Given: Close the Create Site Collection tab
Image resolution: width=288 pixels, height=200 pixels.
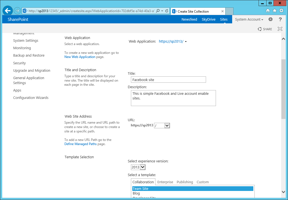Looking at the screenshot, I should pos(223,11).
